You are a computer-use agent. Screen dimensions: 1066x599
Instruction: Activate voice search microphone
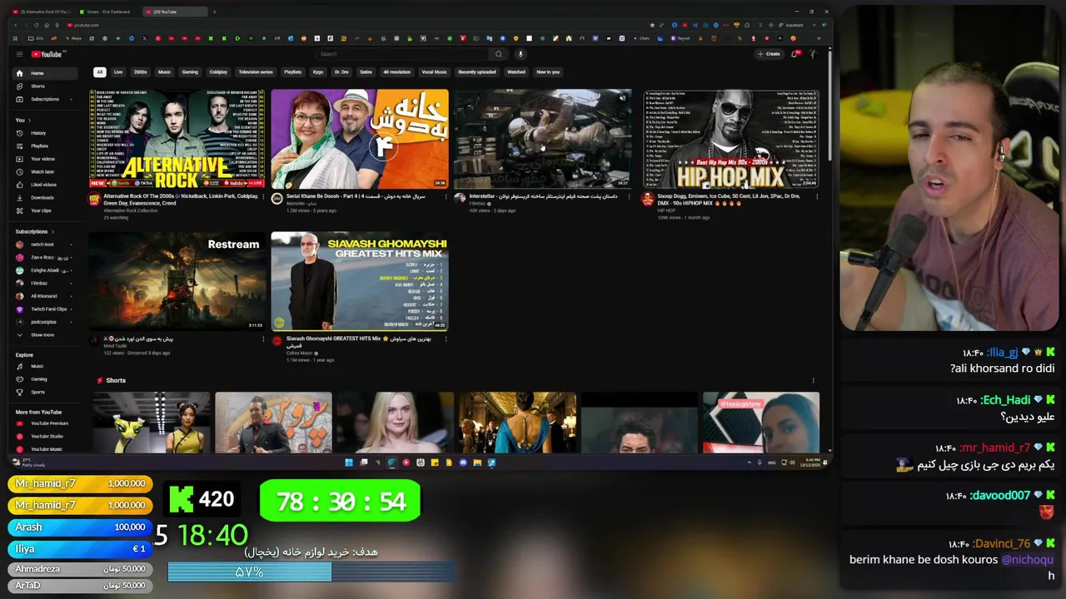coord(521,54)
